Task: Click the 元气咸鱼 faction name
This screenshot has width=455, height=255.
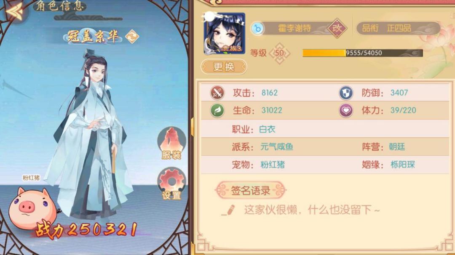Action: click(277, 146)
